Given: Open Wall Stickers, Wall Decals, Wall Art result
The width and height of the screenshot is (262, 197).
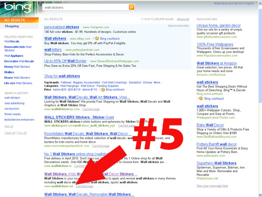Looking at the screenshot, I should pyautogui.click(x=87, y=97).
